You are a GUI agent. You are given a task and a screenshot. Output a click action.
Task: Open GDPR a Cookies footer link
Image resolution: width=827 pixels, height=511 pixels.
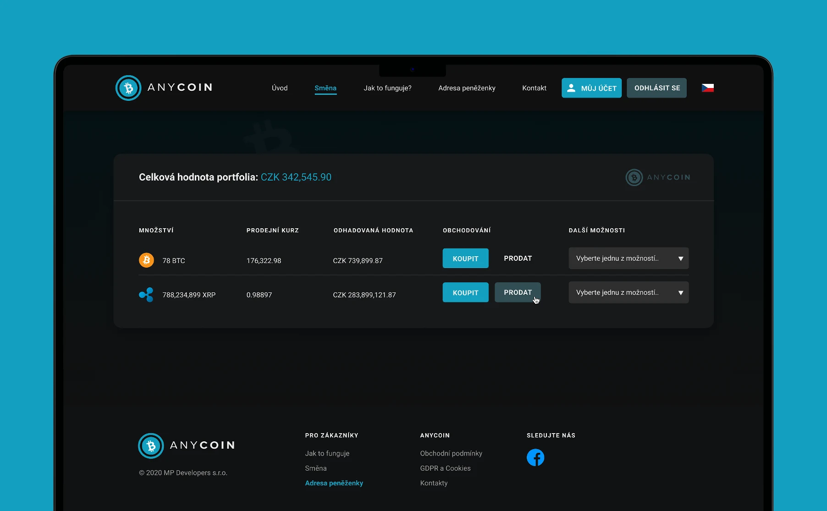pyautogui.click(x=445, y=468)
